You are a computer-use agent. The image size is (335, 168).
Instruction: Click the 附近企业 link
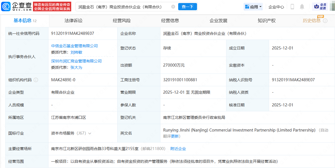pos(178,149)
